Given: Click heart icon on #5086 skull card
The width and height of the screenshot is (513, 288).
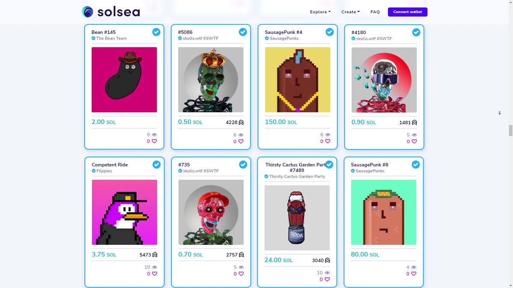Looking at the screenshot, I should (241, 142).
